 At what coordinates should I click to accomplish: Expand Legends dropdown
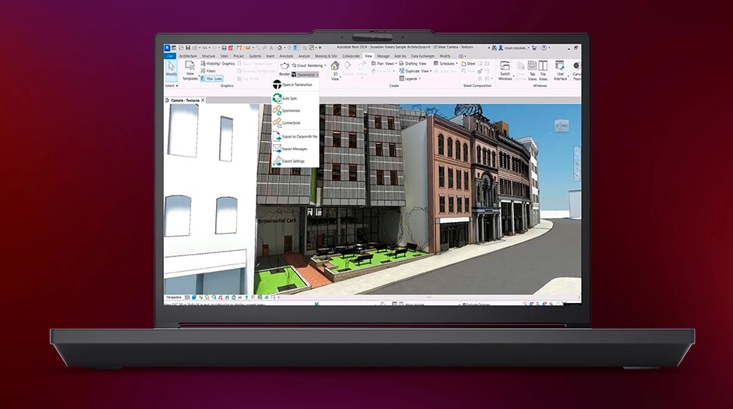410,79
